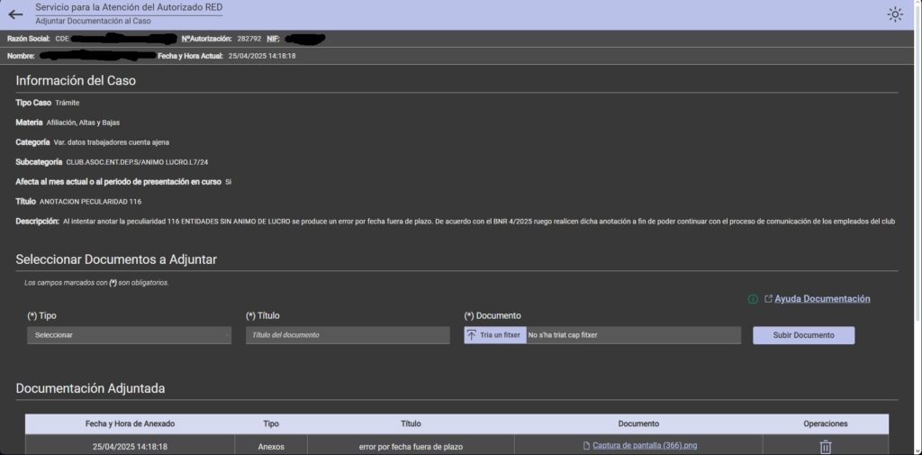
Task: Click the 'Documento' table column header
Action: (x=638, y=423)
